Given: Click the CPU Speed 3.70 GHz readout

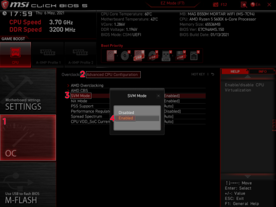Looking at the screenshot, I should (x=41, y=22).
